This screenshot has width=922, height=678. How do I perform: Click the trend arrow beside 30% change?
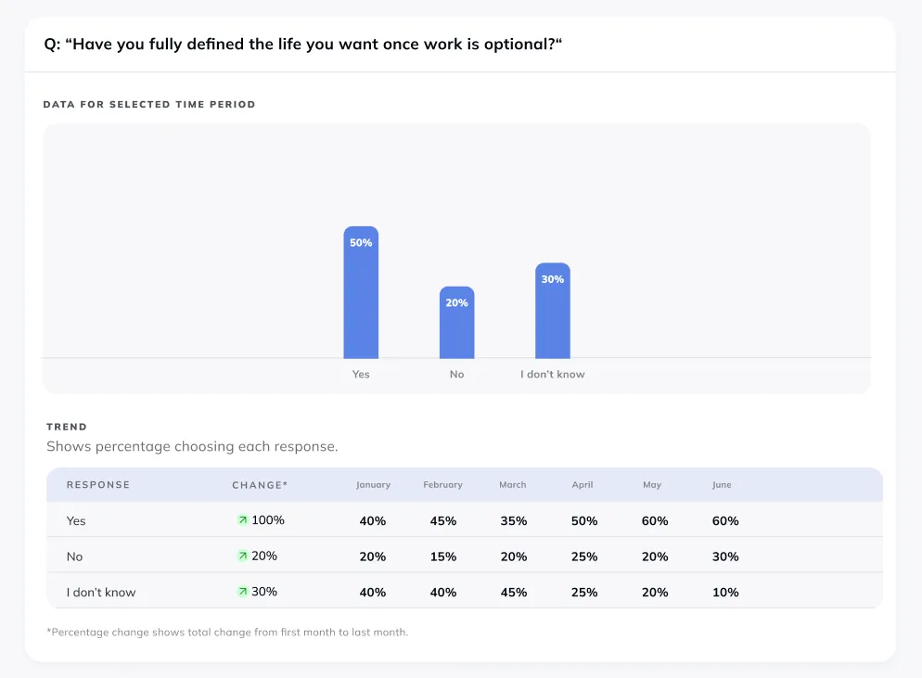coord(243,591)
